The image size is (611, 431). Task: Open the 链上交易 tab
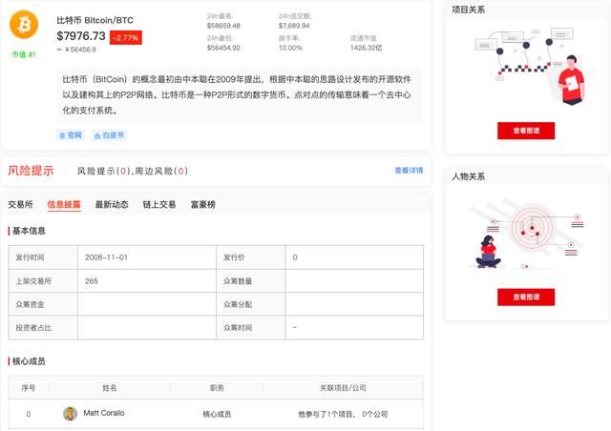coord(159,204)
